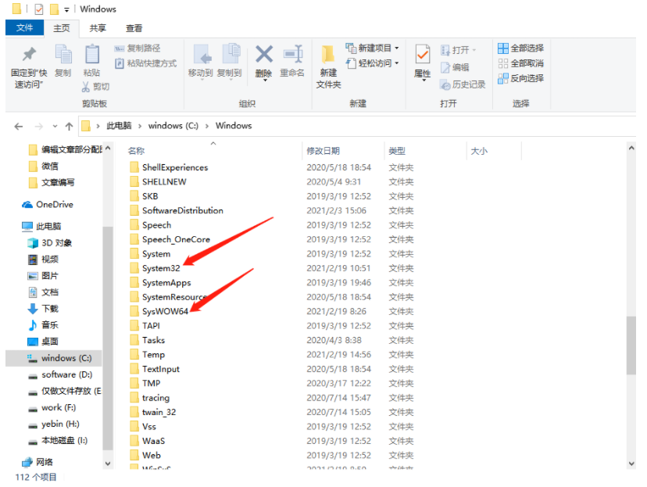
Task: Select the SysWOW64 folder
Action: 165,311
